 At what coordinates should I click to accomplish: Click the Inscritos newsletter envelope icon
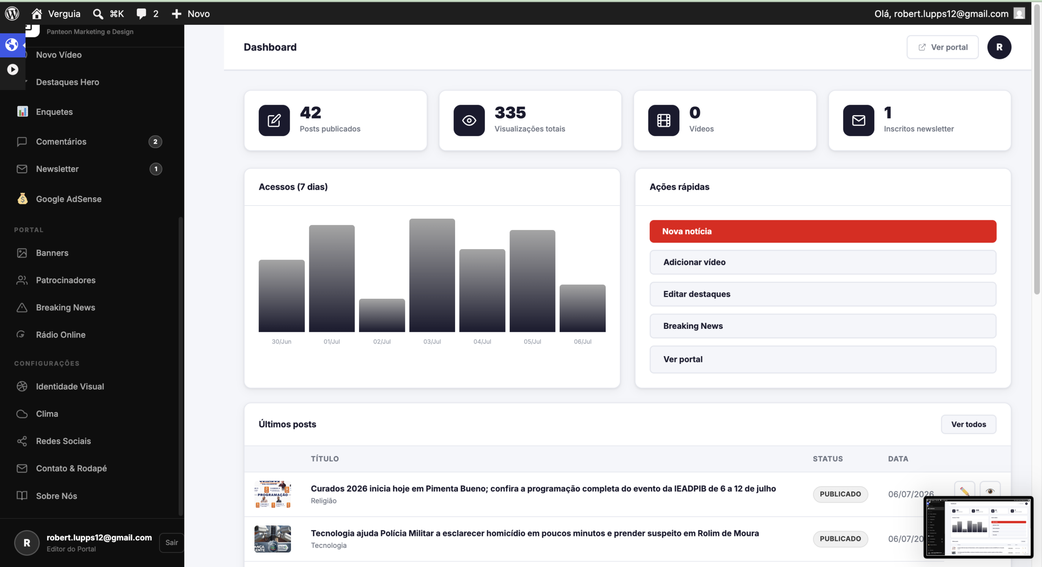(x=858, y=120)
